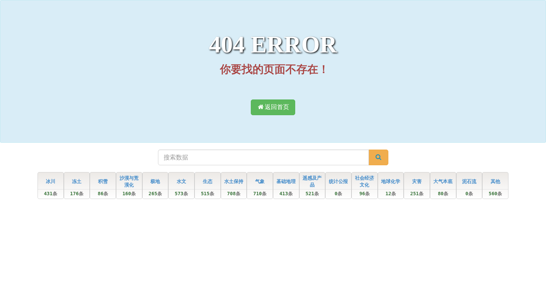Click the 96条 count under 社会经济文化
The height and width of the screenshot is (292, 546).
364,194
